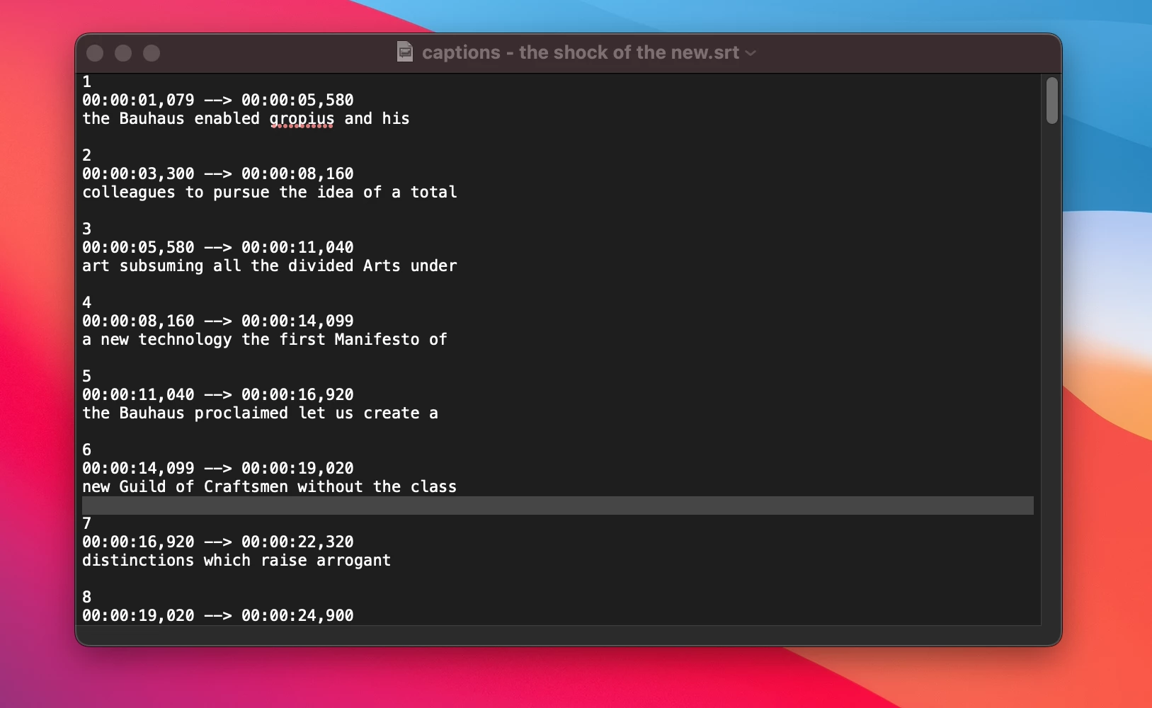Click the line 'distinctions which raise arrogant'
The height and width of the screenshot is (708, 1152).
[236, 561]
